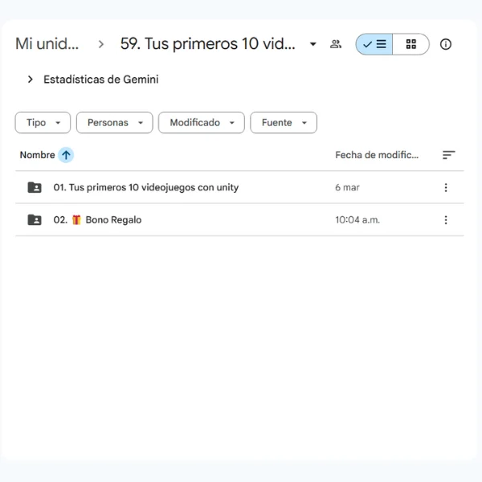Click the share people icon in header
The width and height of the screenshot is (482, 482).
pos(336,44)
